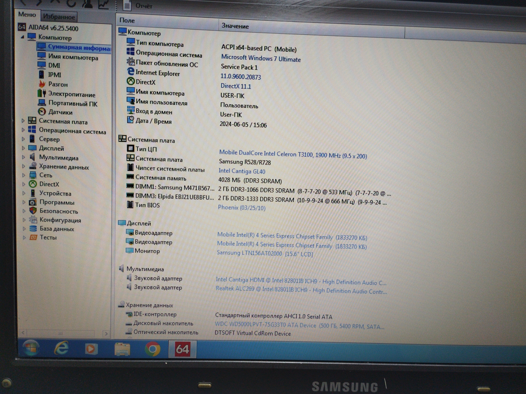Click the Тип ЦП processor icon

point(130,148)
